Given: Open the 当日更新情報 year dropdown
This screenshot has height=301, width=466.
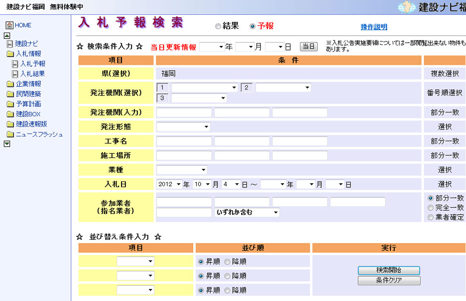Looking at the screenshot, I should coord(212,46).
